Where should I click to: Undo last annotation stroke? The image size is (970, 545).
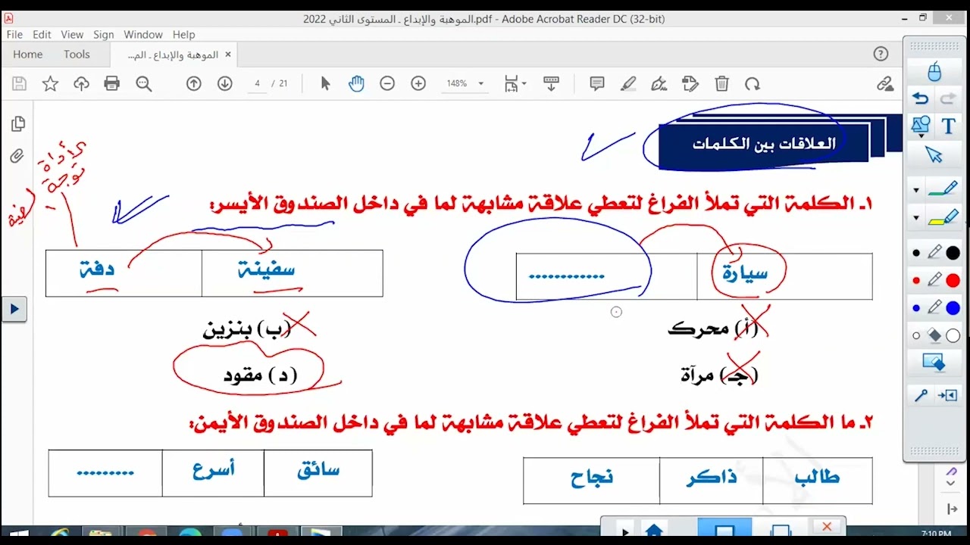(x=920, y=99)
